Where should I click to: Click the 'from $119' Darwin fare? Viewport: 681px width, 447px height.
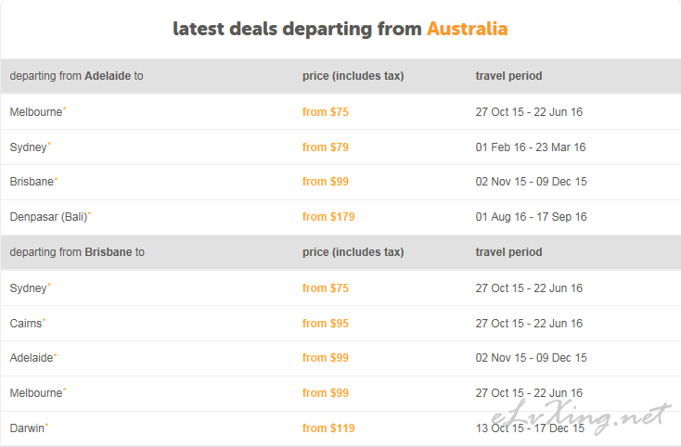pyautogui.click(x=328, y=428)
